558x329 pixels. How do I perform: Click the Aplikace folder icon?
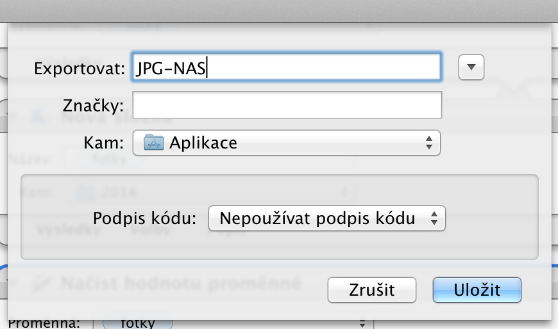click(153, 142)
